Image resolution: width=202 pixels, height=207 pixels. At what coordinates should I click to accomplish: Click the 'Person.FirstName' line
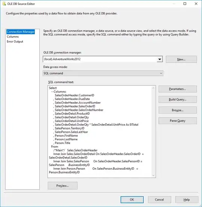point(65,136)
